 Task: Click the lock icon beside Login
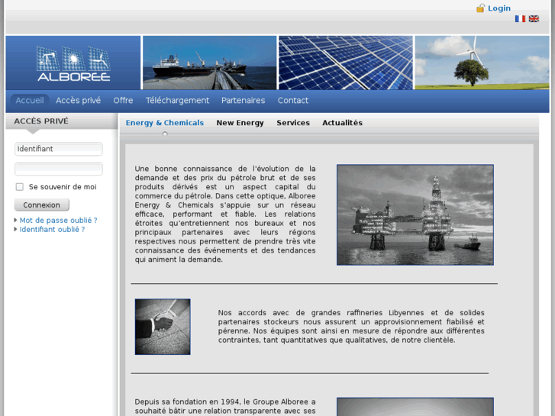click(x=480, y=8)
